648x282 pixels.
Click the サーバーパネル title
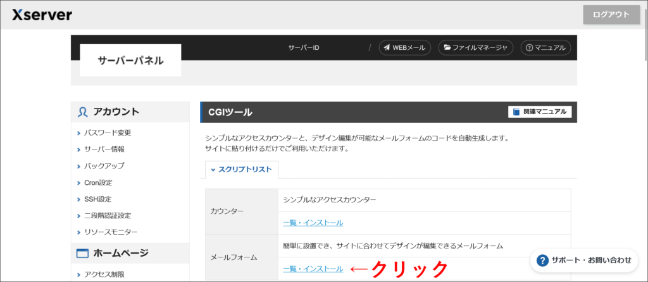click(x=130, y=61)
